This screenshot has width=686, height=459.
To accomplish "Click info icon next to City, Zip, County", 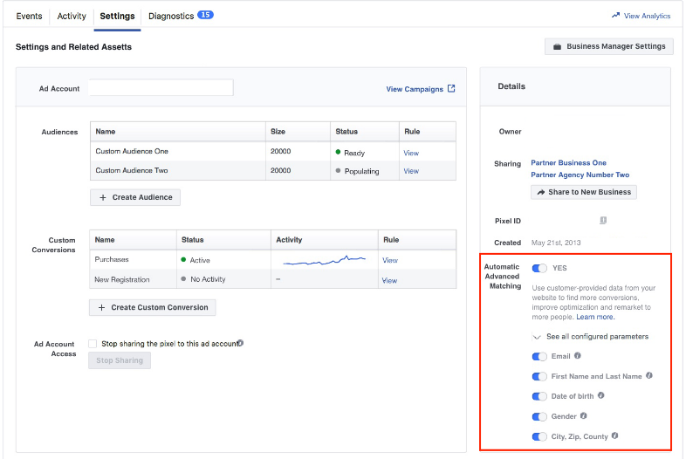I will click(615, 435).
